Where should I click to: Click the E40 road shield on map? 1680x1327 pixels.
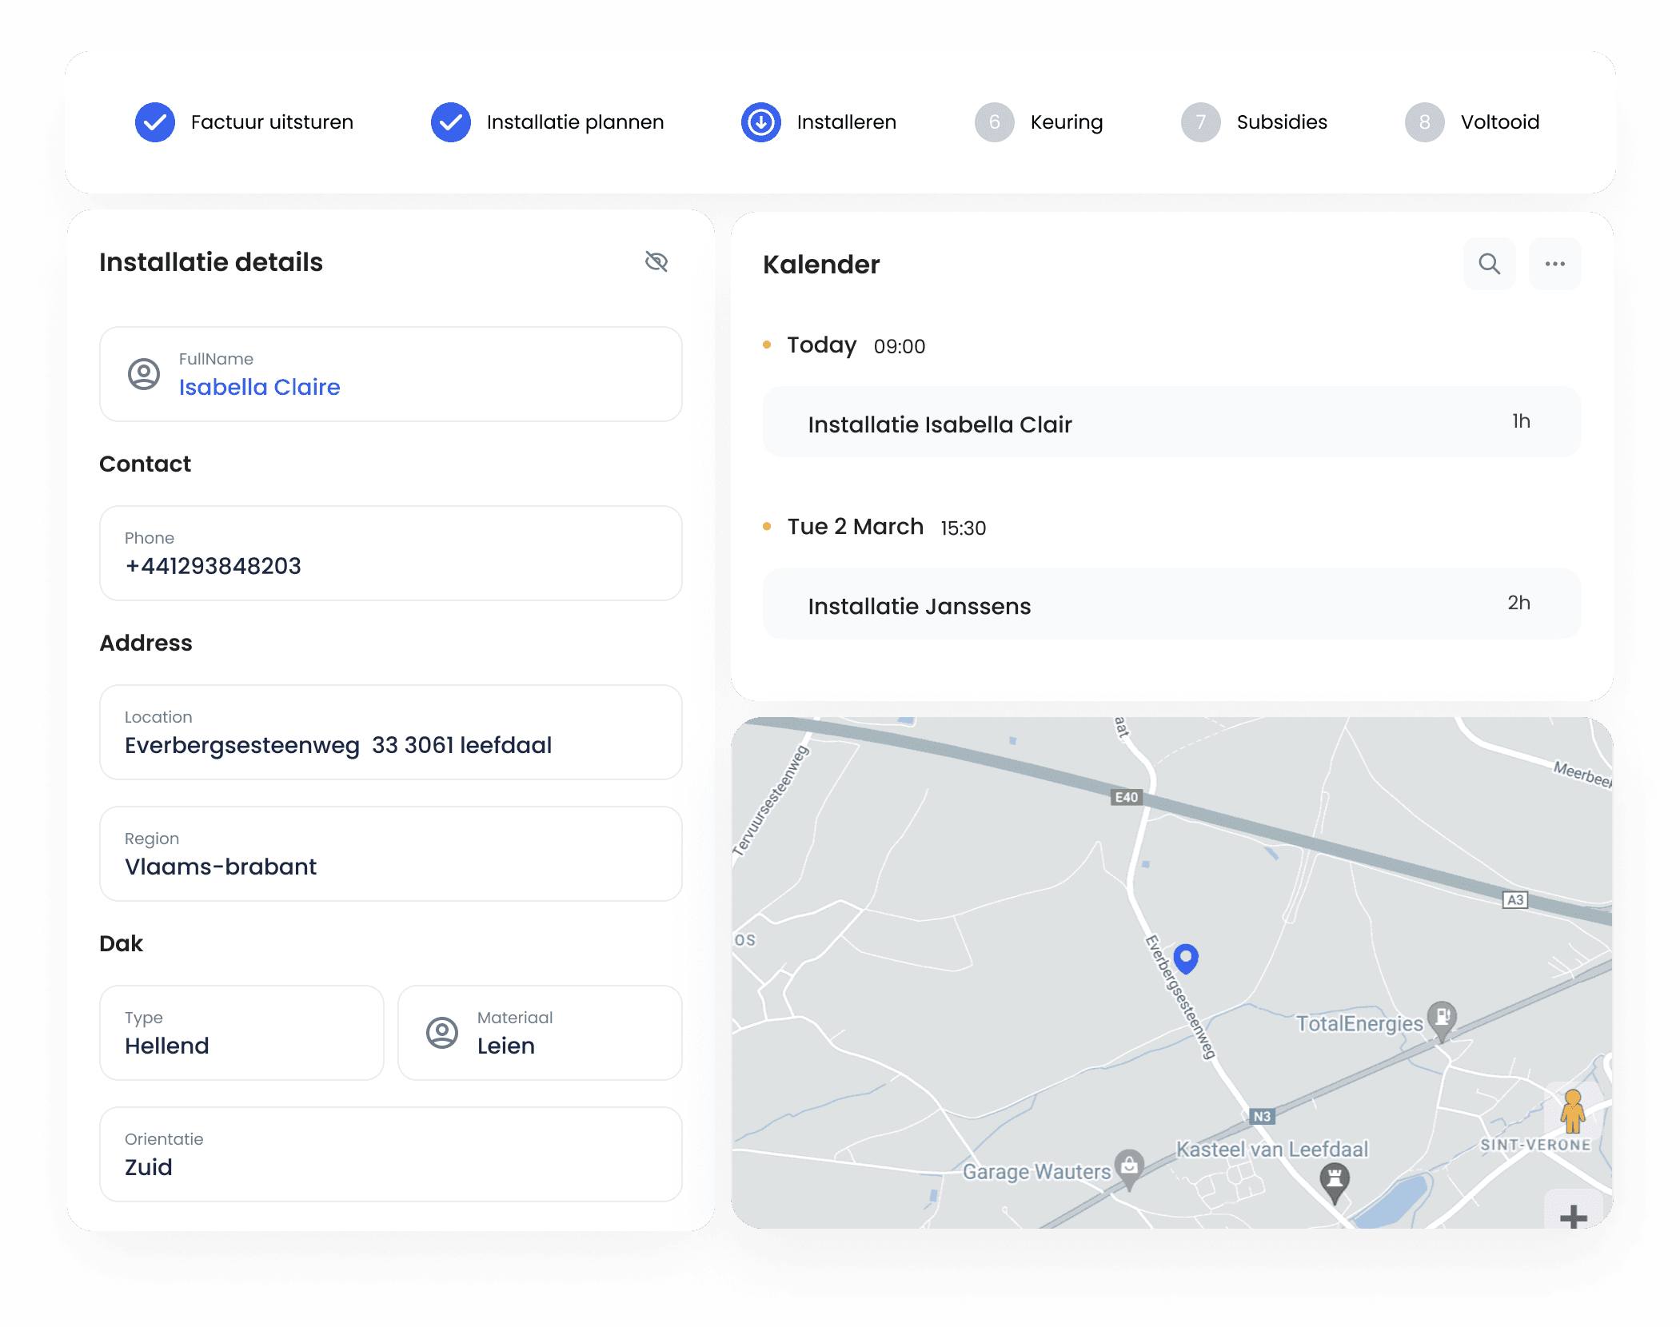pos(1127,797)
